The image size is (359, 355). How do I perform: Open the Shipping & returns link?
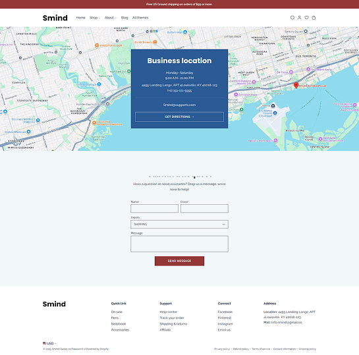pos(173,323)
